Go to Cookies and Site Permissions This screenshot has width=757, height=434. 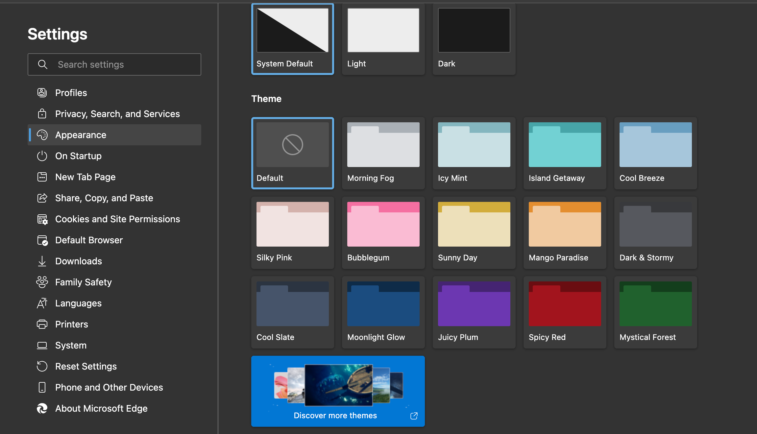click(x=117, y=219)
